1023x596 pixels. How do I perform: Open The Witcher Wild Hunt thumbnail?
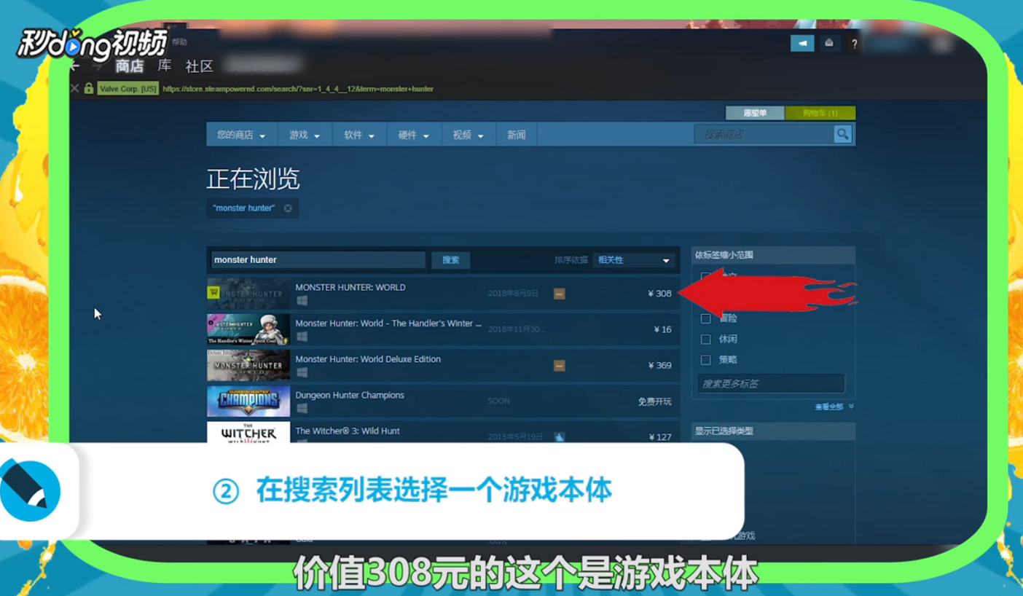[248, 433]
